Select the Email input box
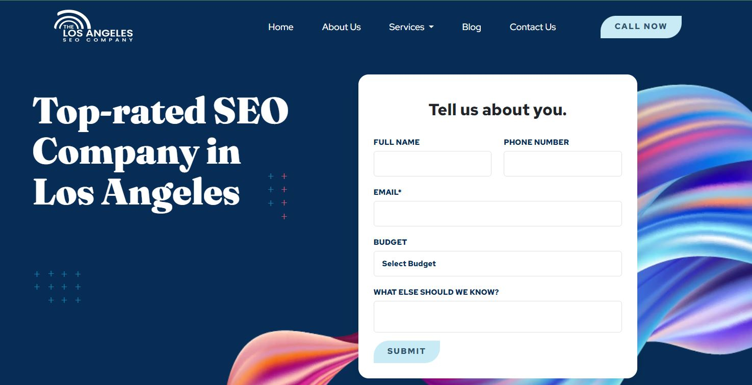This screenshot has width=752, height=385. coord(498,214)
